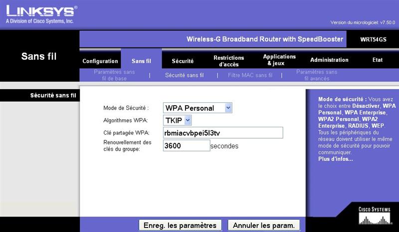Image resolution: width=399 pixels, height=232 pixels.
Task: Click the large Sans fil page heading
Action: pos(39,56)
